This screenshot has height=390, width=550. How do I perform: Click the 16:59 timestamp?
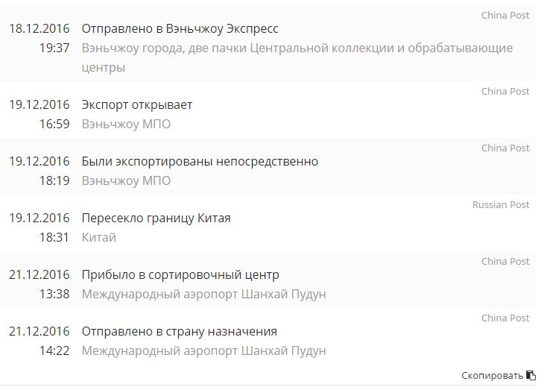(x=54, y=124)
